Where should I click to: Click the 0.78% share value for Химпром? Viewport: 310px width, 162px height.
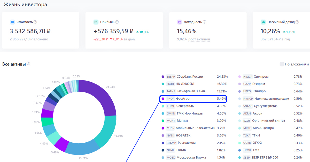click(298, 77)
